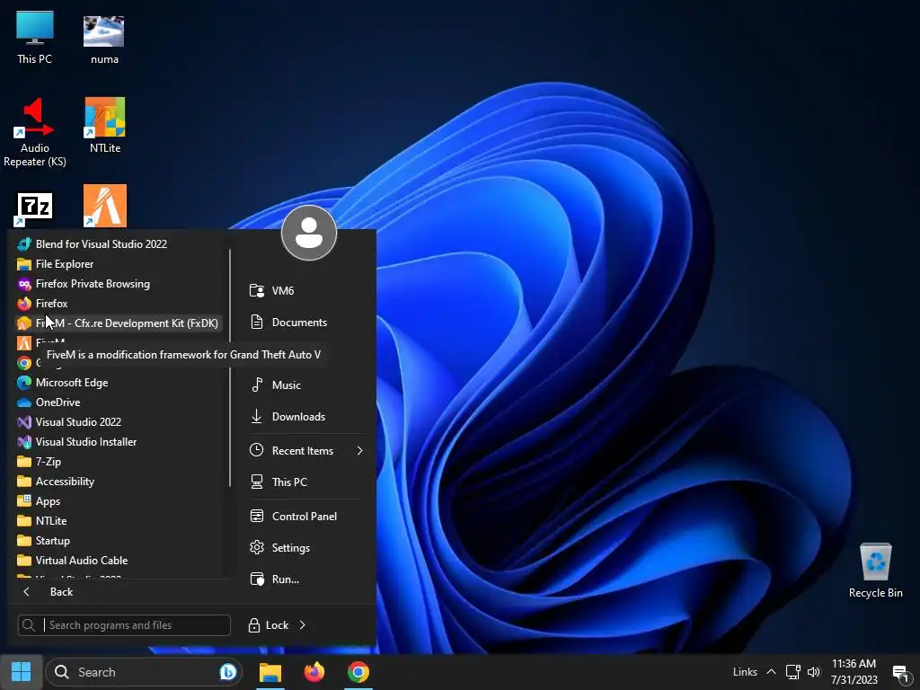Image resolution: width=920 pixels, height=690 pixels.
Task: Open the volume speaker tray icon
Action: pos(814,672)
